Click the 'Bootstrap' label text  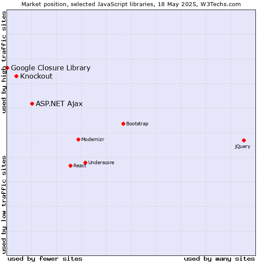click(137, 124)
